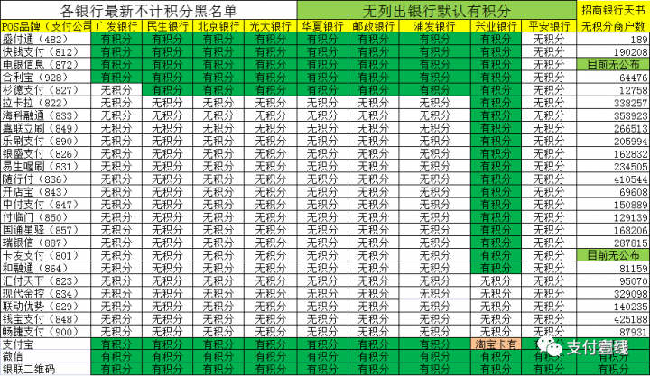
Task: Select the header cell 各银行最新不计积分黑名单
Action: pos(148,10)
